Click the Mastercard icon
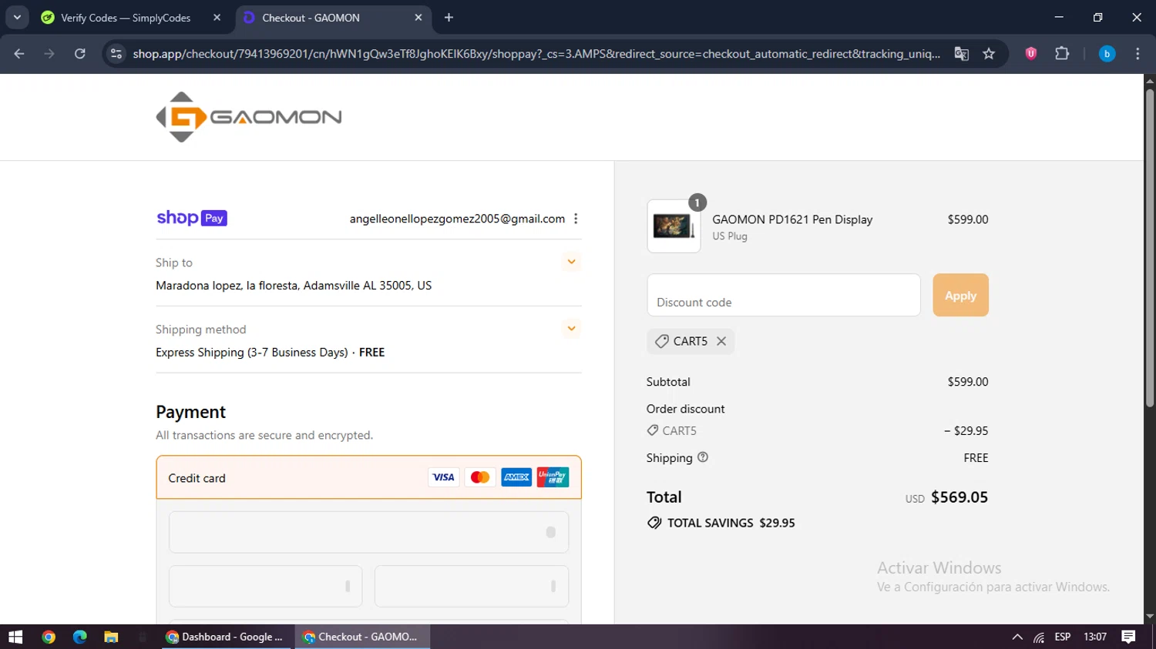 480,477
